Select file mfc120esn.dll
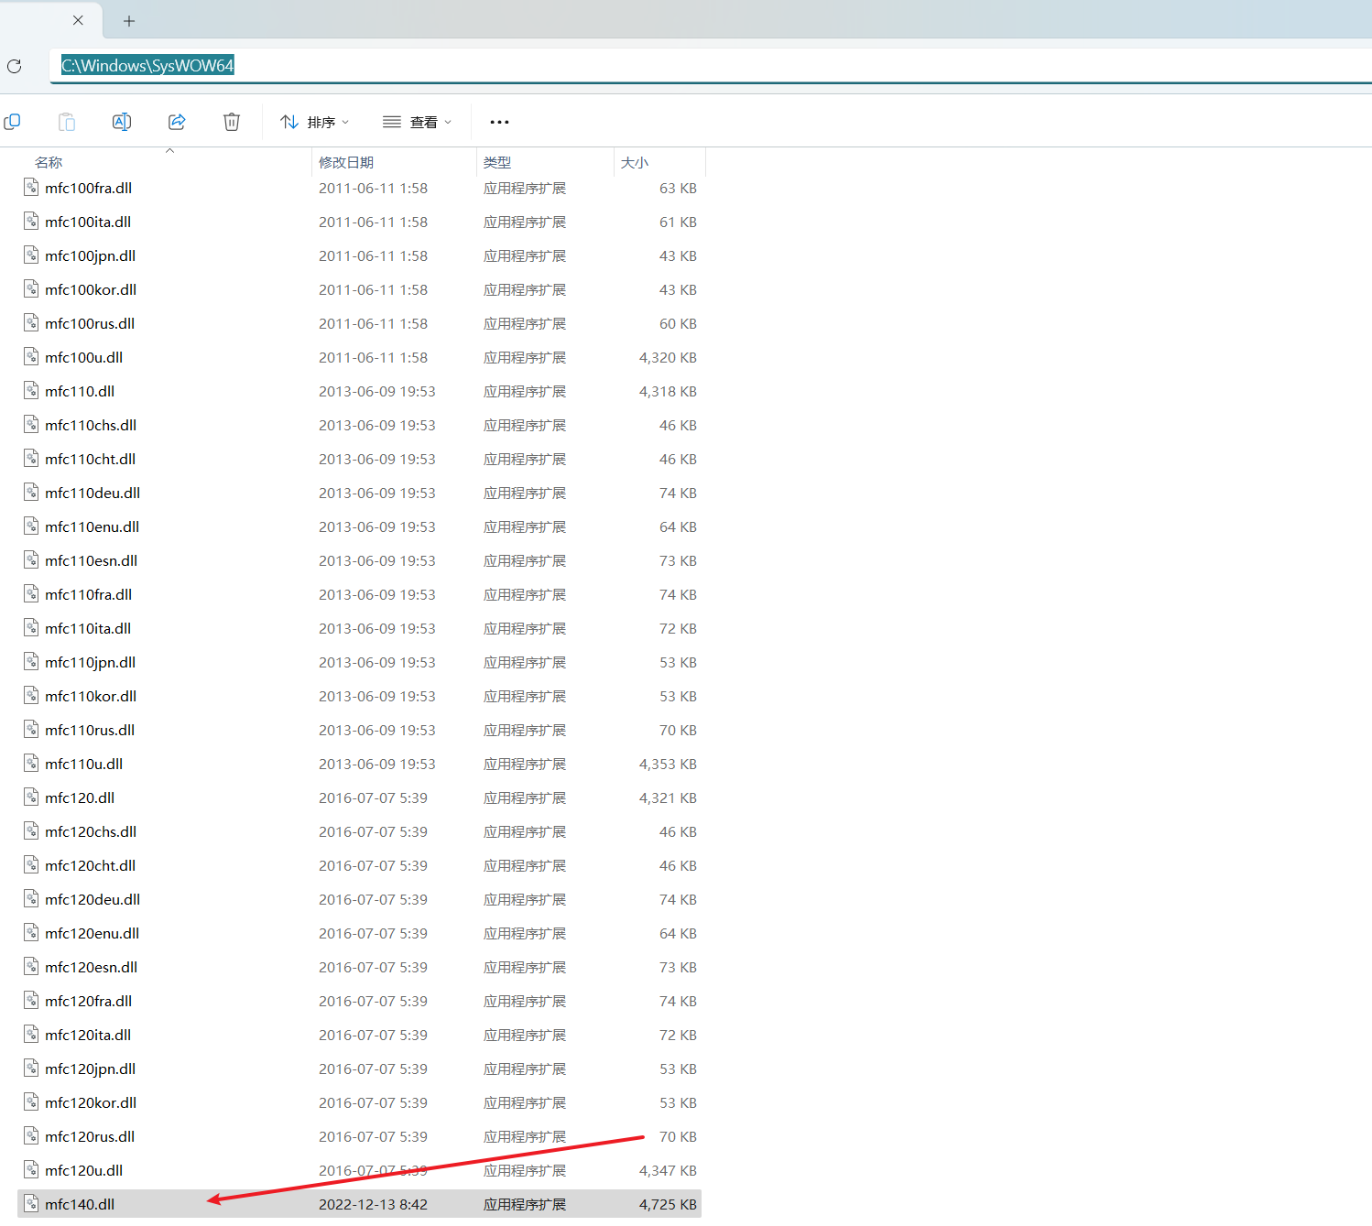Image resolution: width=1372 pixels, height=1226 pixels. [91, 967]
